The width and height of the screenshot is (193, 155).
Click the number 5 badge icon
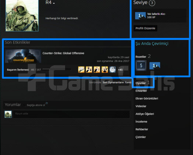(141, 66)
